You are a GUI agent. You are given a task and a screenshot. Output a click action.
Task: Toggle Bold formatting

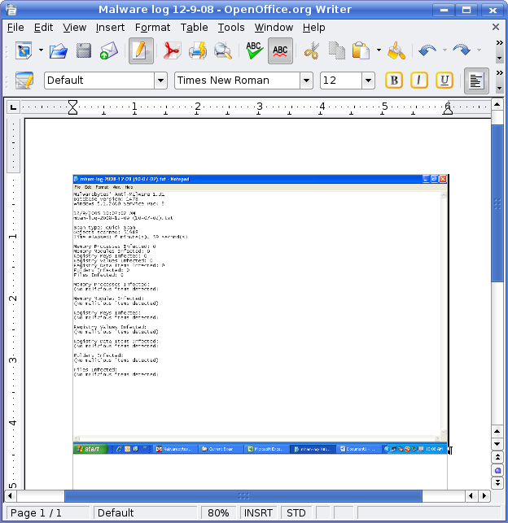394,81
